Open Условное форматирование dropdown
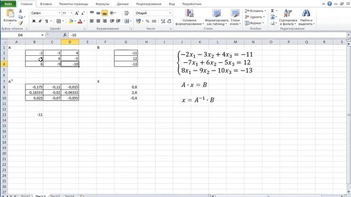Viewport: 351px width, 197px height. coord(189,17)
